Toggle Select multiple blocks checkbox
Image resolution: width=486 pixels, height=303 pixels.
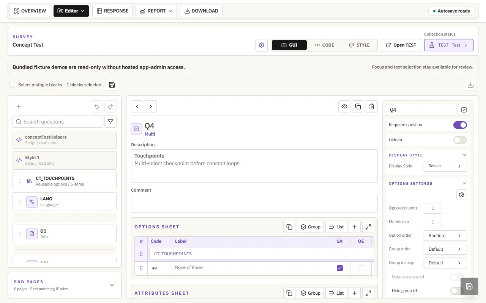click(x=12, y=85)
